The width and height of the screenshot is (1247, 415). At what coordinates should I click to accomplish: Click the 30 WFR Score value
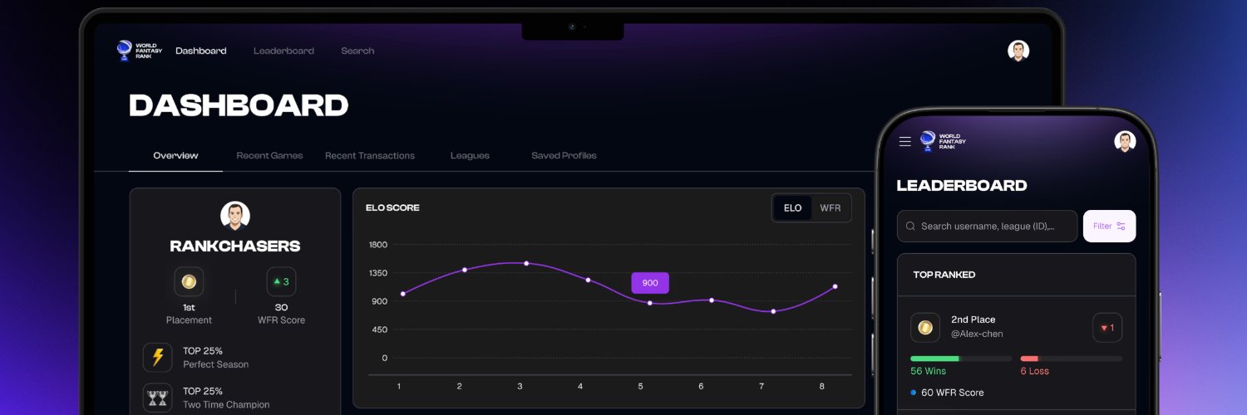[x=281, y=307]
